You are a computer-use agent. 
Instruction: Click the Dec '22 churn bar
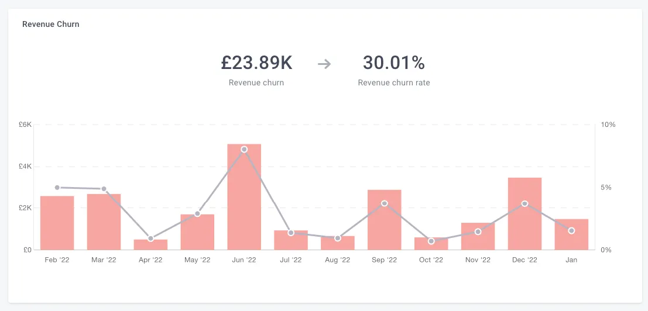525,213
